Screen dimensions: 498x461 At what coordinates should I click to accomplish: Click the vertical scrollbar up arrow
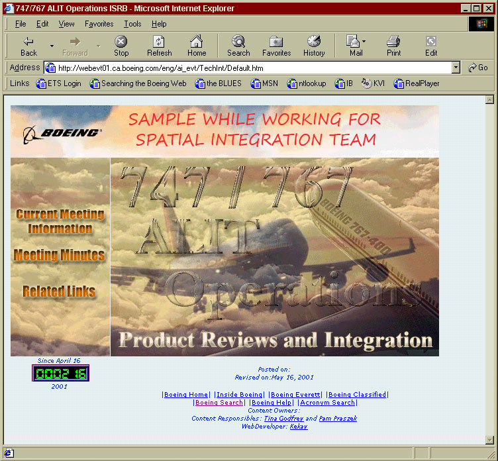pyautogui.click(x=490, y=100)
